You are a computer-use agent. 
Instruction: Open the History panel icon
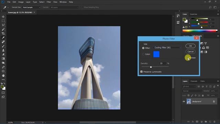coord(178,16)
